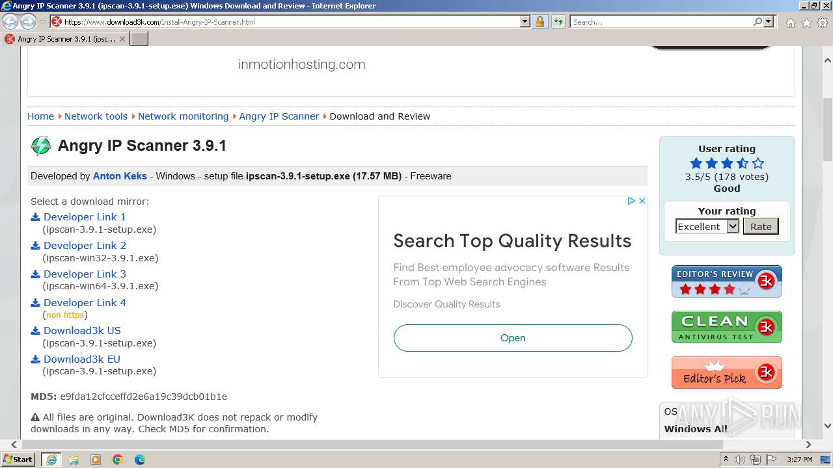Click the search magnifier icon
833x468 pixels.
tap(758, 21)
